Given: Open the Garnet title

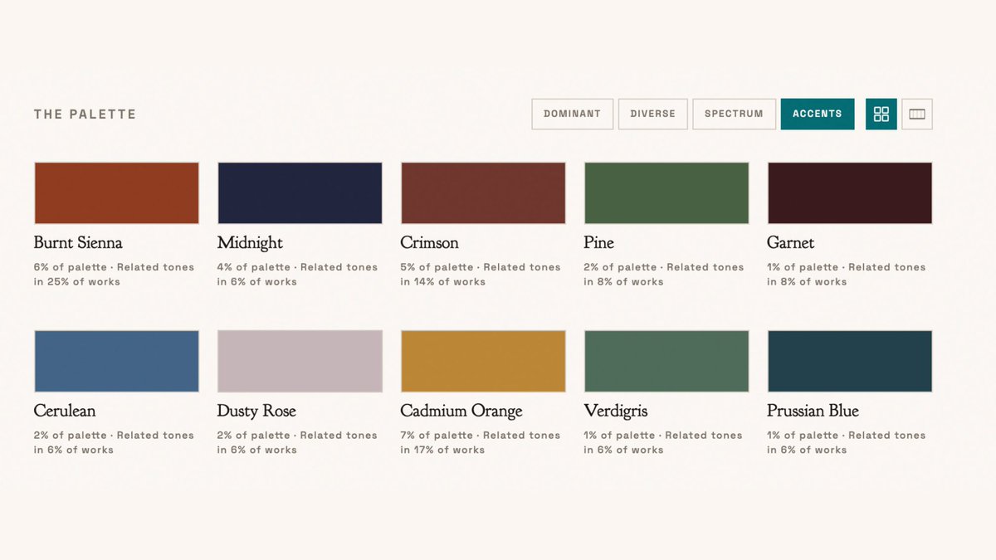Looking at the screenshot, I should 790,242.
